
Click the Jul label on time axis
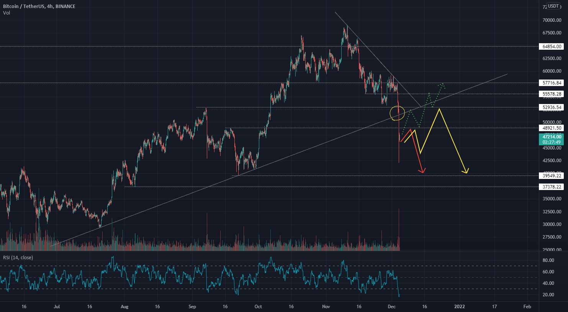coord(57,307)
